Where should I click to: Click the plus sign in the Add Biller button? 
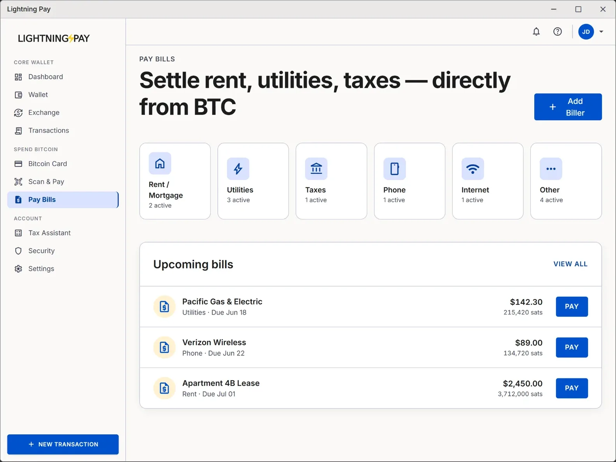click(x=553, y=107)
